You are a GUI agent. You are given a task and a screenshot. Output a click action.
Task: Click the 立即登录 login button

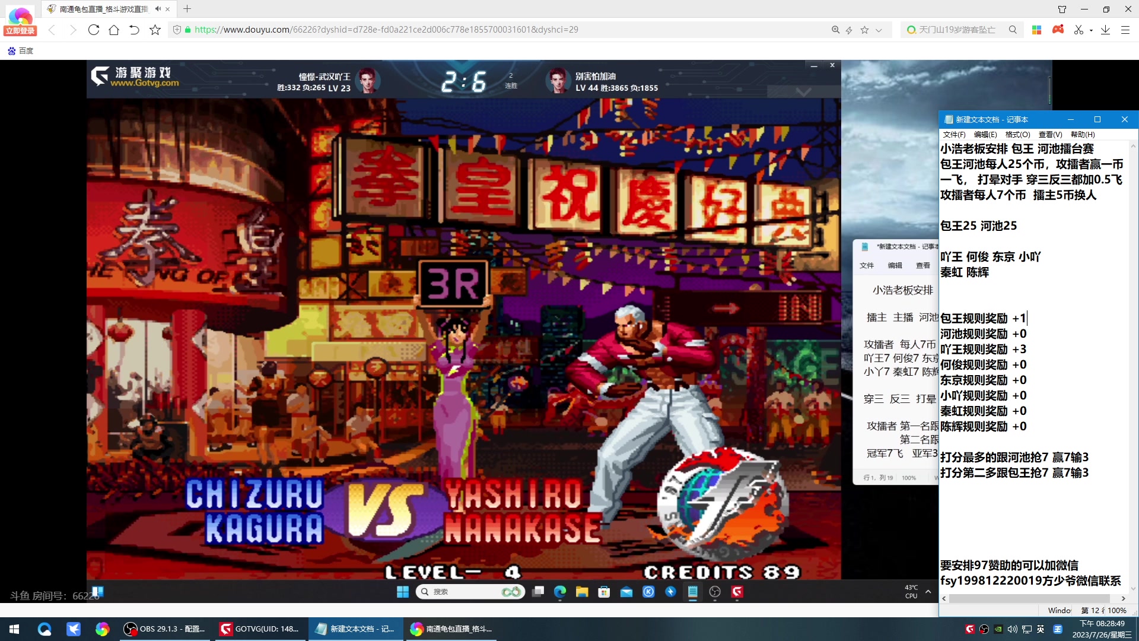point(20,31)
